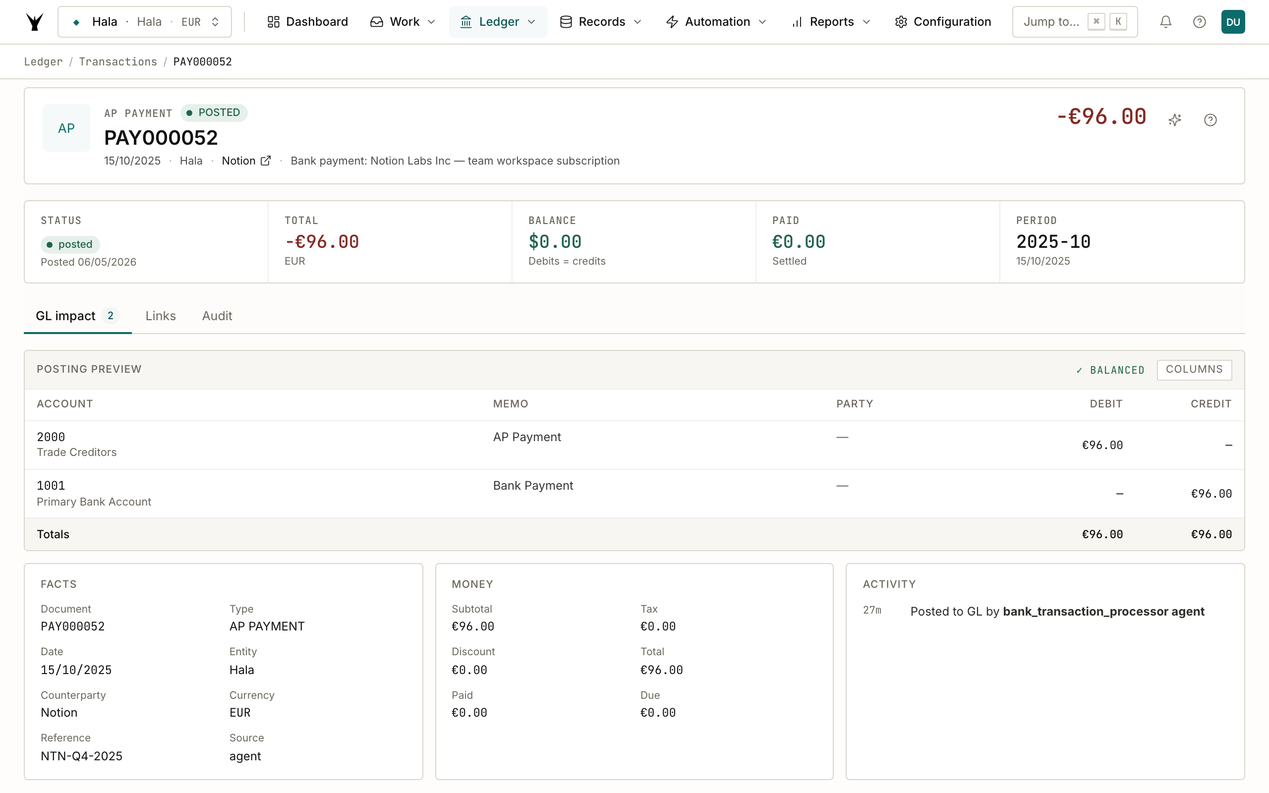Click the Work inbox icon
Image resolution: width=1269 pixels, height=793 pixels.
pos(377,22)
